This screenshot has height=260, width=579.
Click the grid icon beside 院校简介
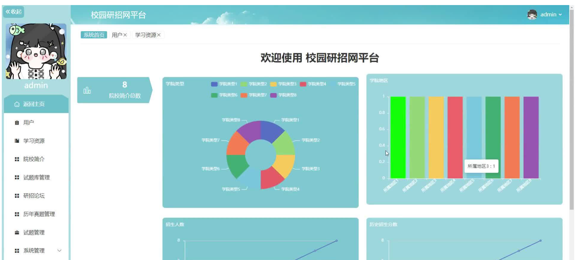[x=17, y=159]
